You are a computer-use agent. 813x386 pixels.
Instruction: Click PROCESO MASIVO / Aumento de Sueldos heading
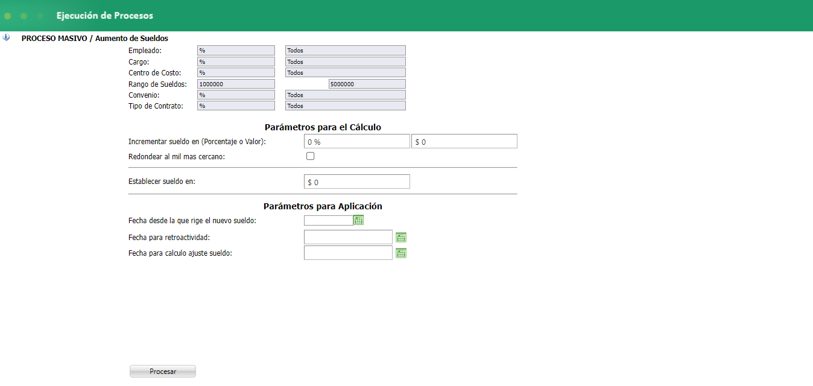point(95,38)
